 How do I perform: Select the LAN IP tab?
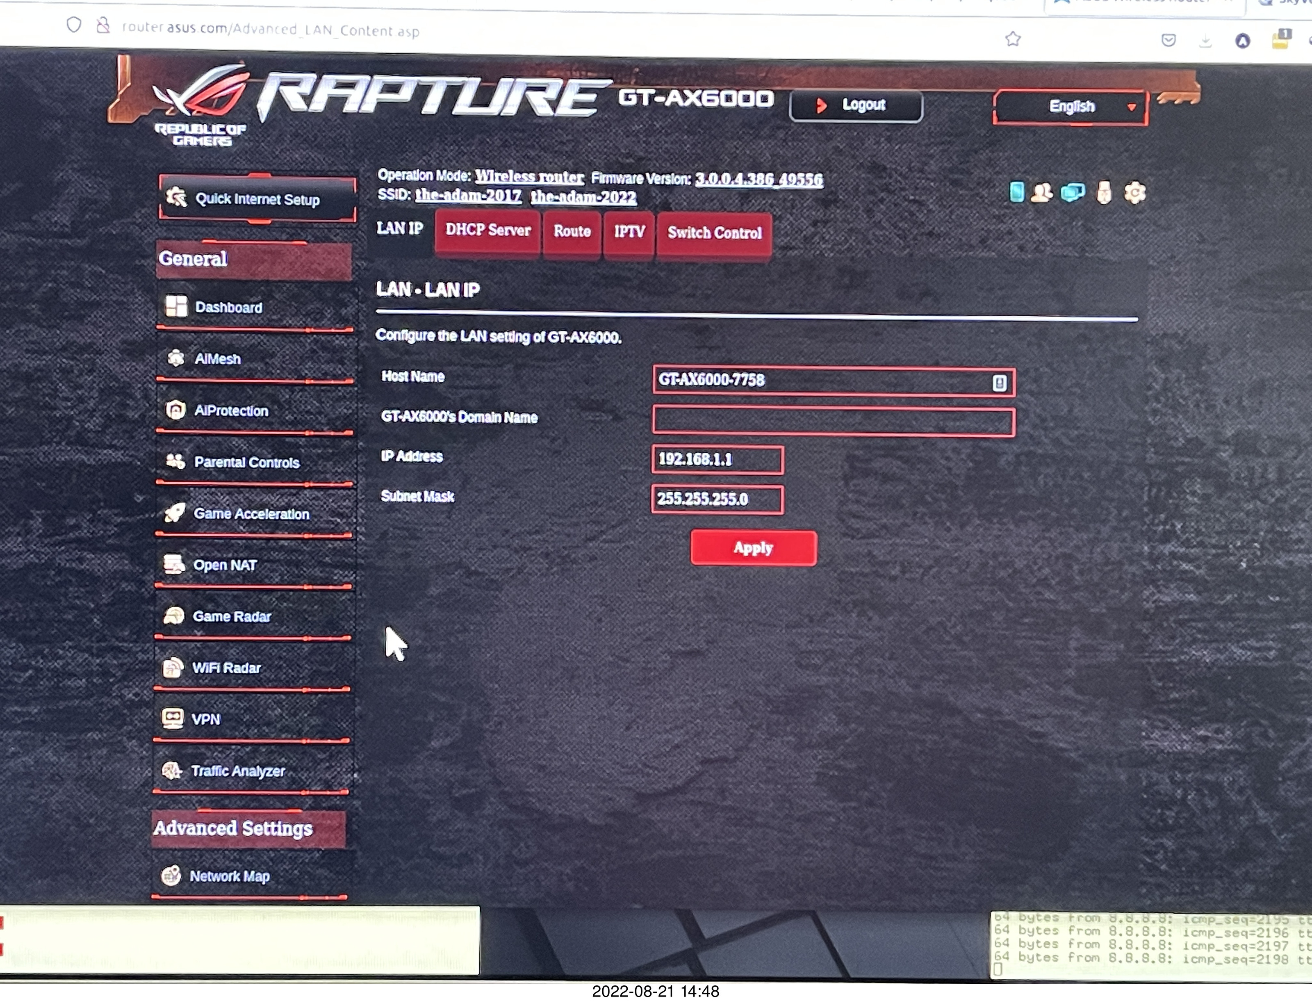tap(400, 229)
